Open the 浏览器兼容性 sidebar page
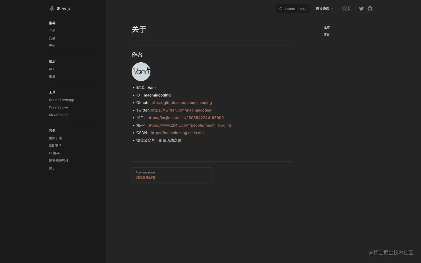 59,161
